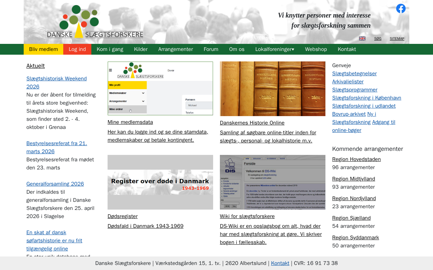Select Log ind in the navigation bar
Screen dimensions: 433x270
[x=77, y=49]
